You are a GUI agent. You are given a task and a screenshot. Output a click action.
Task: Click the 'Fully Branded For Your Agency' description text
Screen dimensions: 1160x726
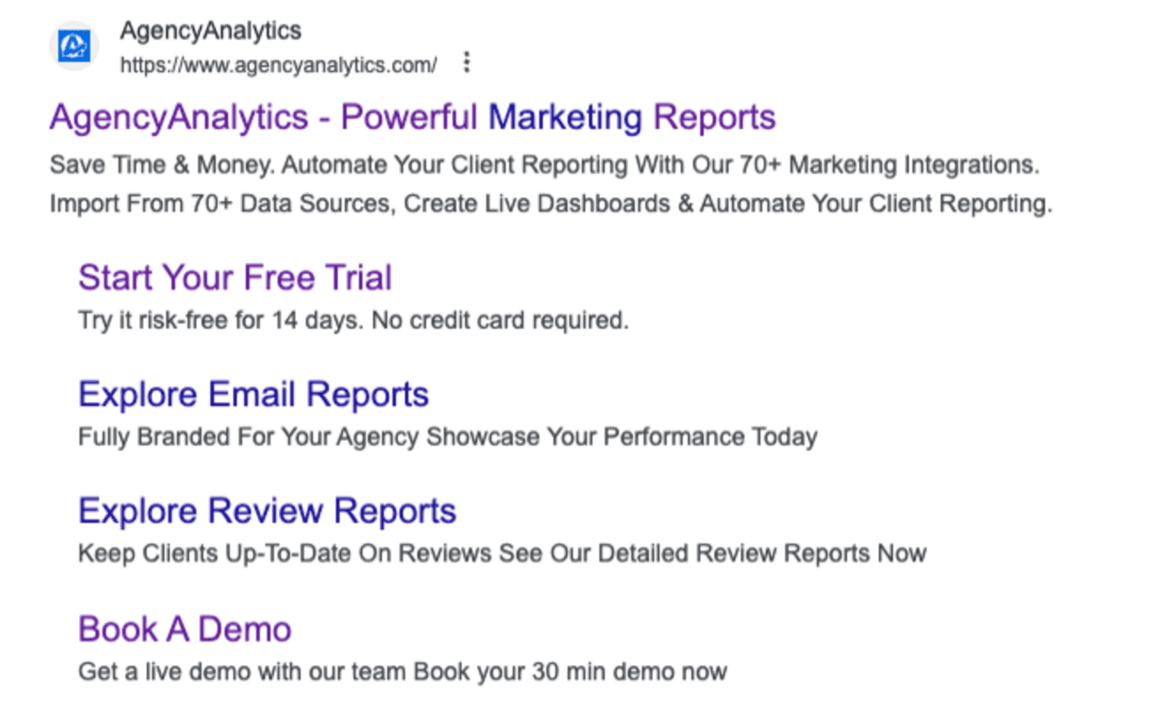point(447,436)
